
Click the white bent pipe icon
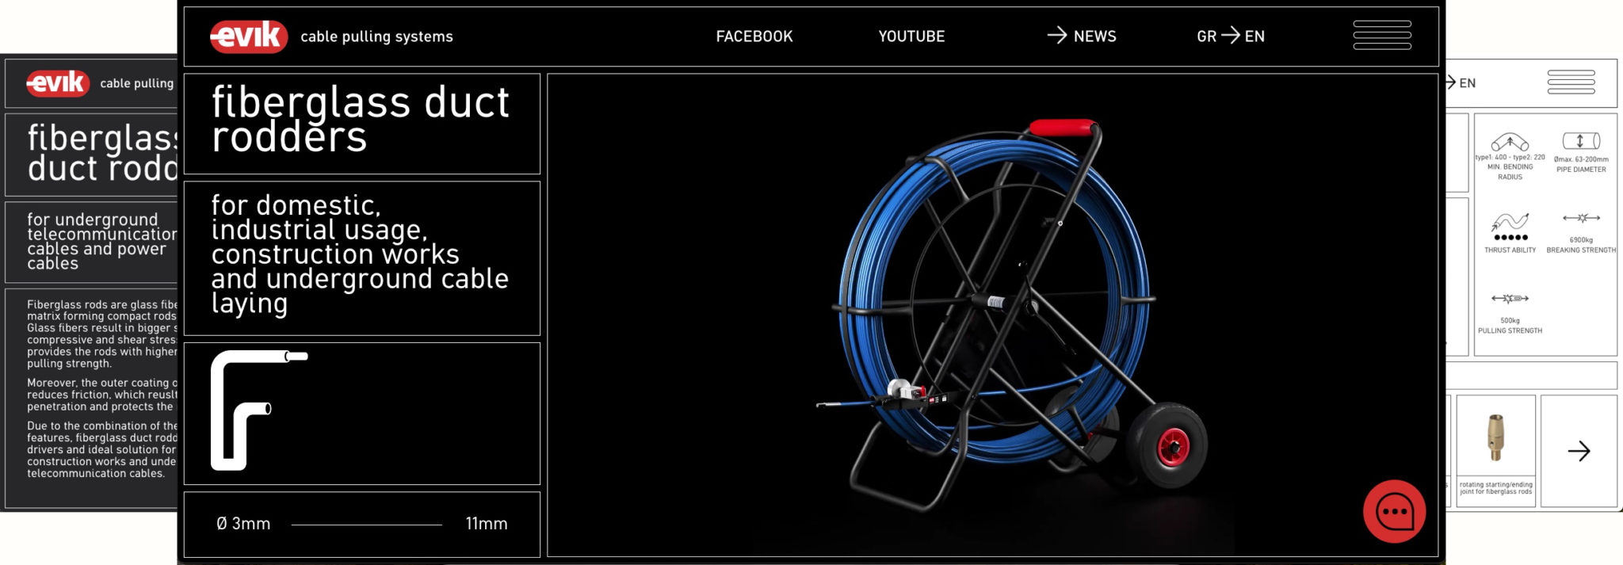tap(259, 410)
